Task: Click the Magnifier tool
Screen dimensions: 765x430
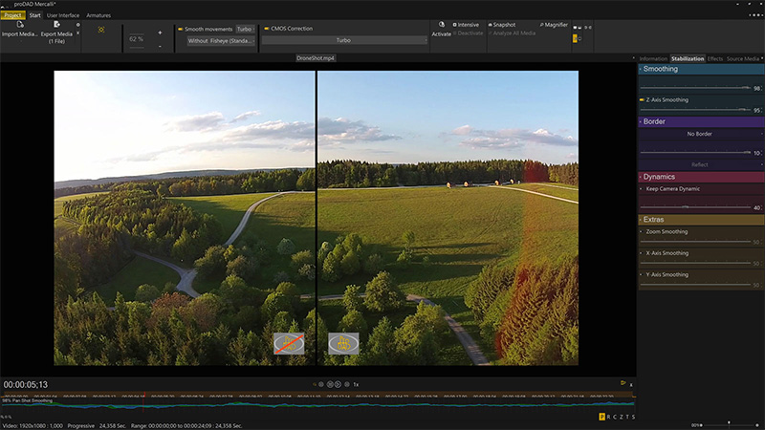Action: (x=552, y=24)
